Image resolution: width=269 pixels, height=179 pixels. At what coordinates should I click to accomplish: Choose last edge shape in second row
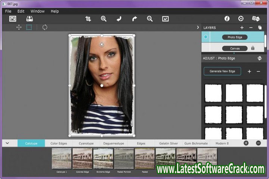pyautogui.click(x=255, y=115)
